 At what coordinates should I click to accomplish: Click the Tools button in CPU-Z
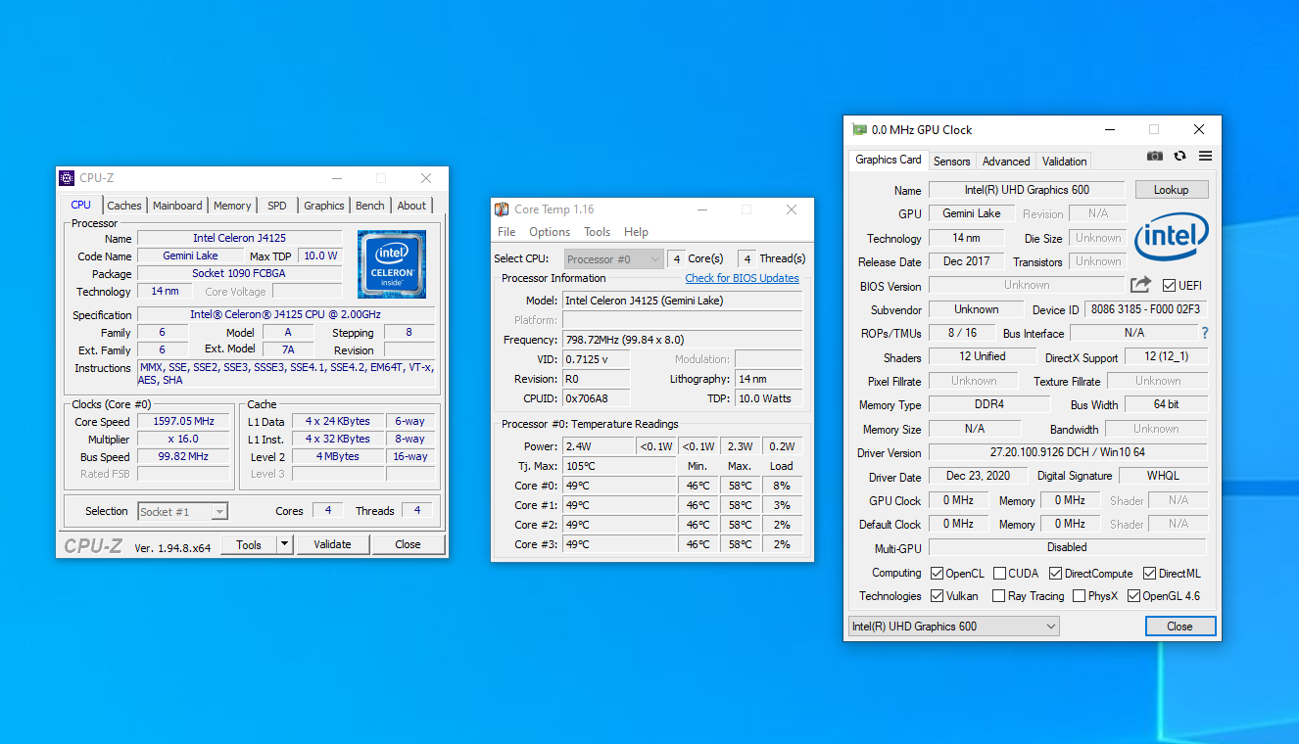[249, 544]
